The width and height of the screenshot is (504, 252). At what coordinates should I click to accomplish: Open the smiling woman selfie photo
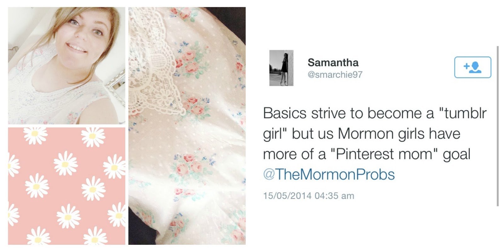click(x=66, y=66)
